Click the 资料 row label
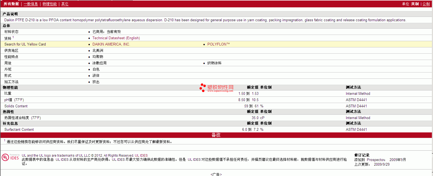 (x=8, y=38)
